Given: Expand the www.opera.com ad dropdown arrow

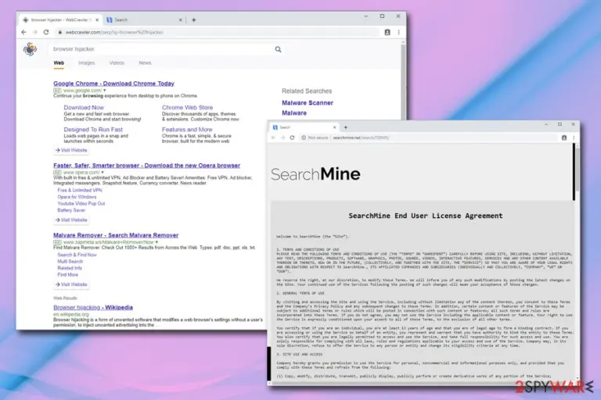Looking at the screenshot, I should [103, 172].
